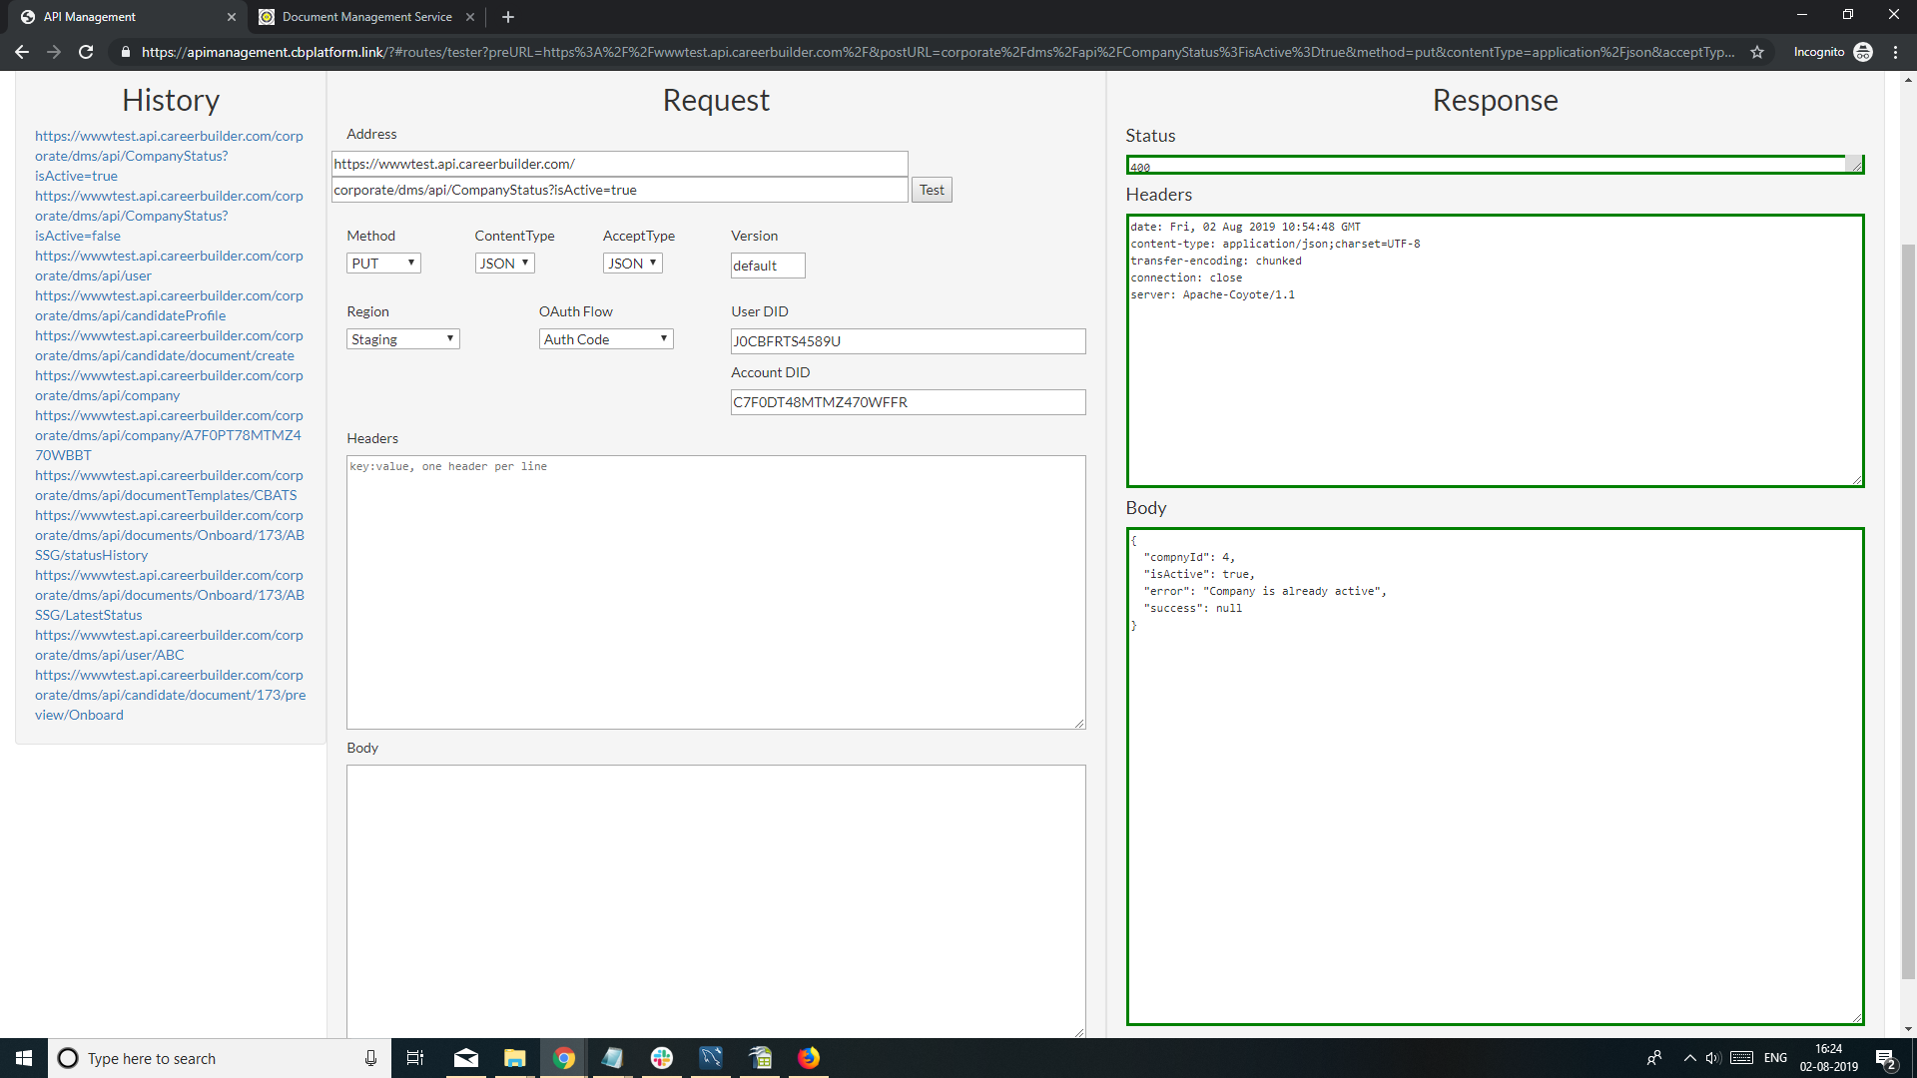Open the AcceptType JSON dropdown

(632, 264)
